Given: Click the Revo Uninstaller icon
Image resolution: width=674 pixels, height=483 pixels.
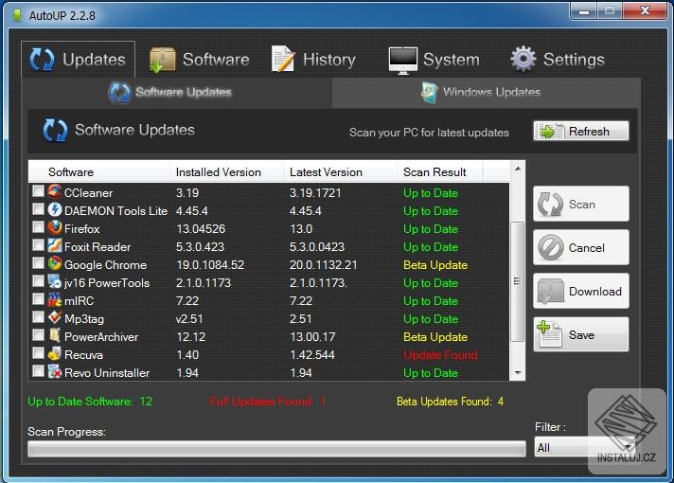Looking at the screenshot, I should (x=55, y=371).
